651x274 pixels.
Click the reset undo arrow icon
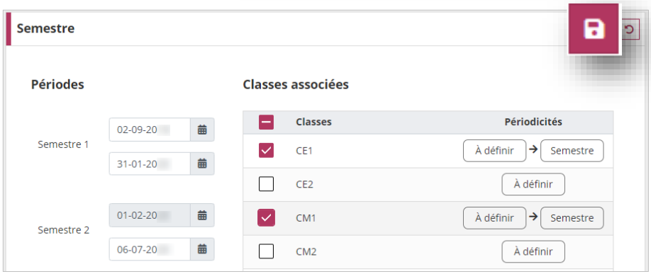click(x=630, y=30)
